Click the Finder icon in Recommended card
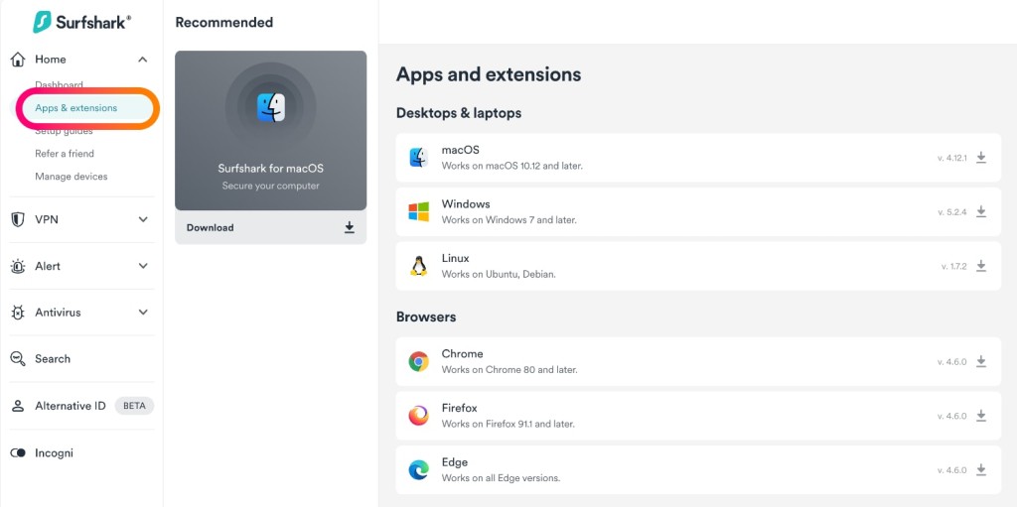1017x507 pixels. 270,107
